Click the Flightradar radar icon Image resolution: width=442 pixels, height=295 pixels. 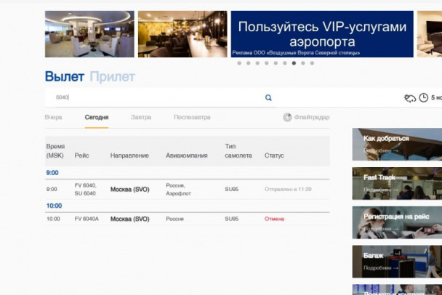pyautogui.click(x=287, y=117)
